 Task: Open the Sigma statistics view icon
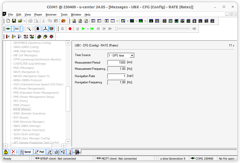(107, 21)
